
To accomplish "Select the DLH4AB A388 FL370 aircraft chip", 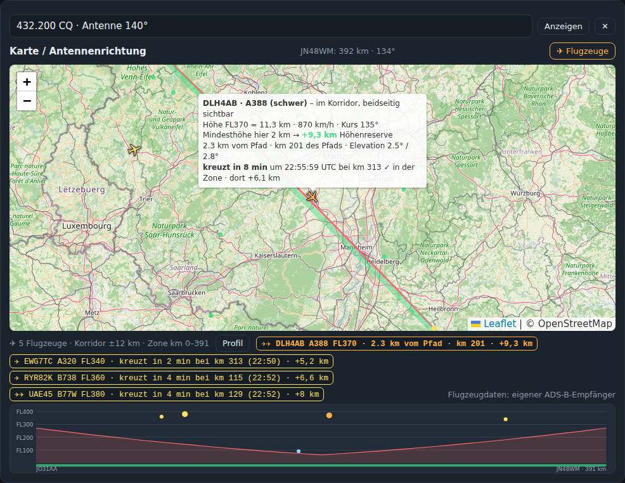I will coord(397,344).
